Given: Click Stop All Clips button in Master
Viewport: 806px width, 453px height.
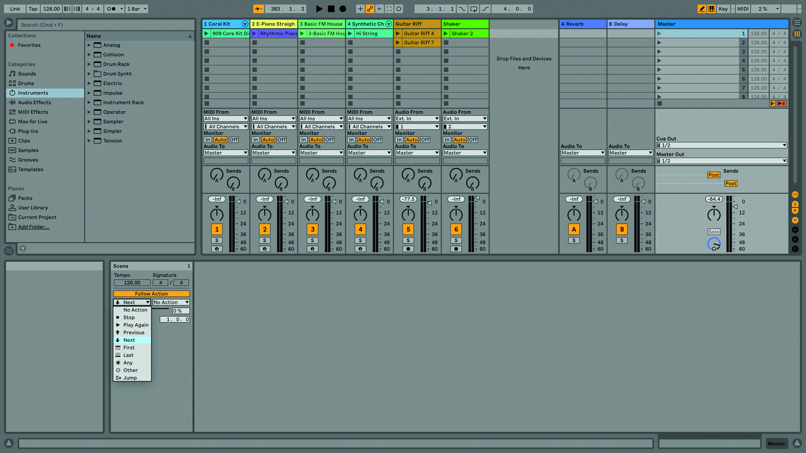Looking at the screenshot, I should point(660,103).
